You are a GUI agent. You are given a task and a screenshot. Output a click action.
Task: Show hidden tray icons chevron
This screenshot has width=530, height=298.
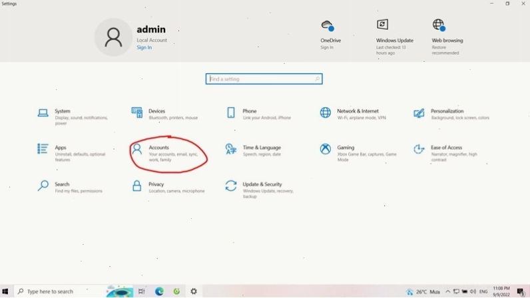pos(448,291)
